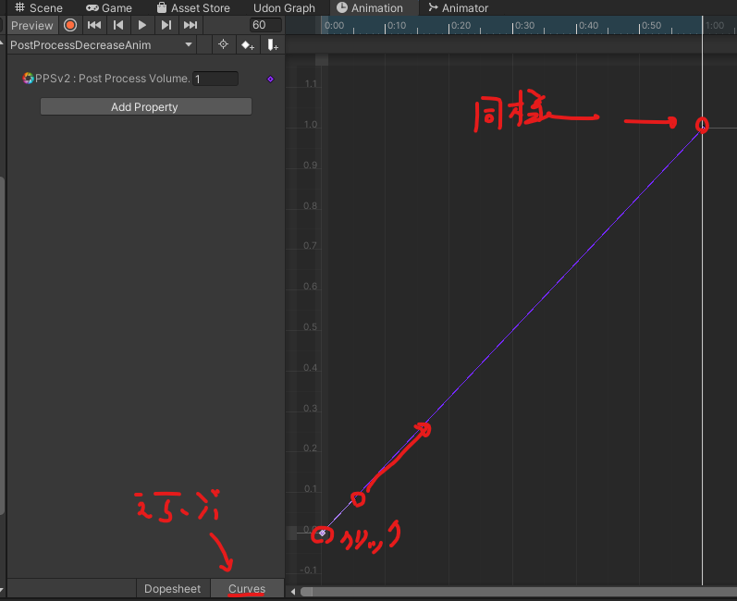Click the 0:10 mark on timeline ruler

pyautogui.click(x=396, y=25)
